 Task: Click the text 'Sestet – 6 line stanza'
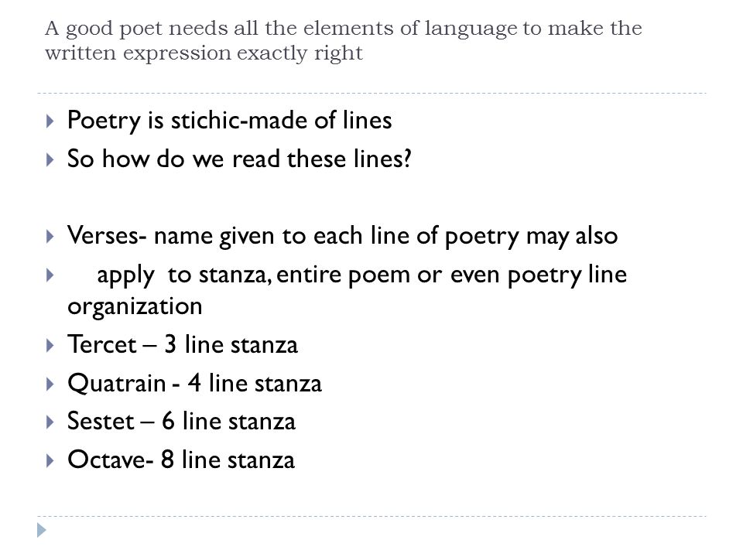coord(181,421)
